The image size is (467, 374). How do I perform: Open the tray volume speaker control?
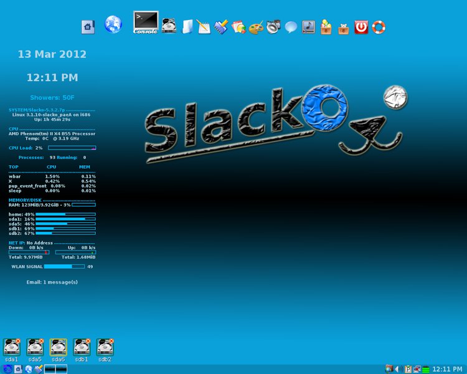pyautogui.click(x=399, y=369)
